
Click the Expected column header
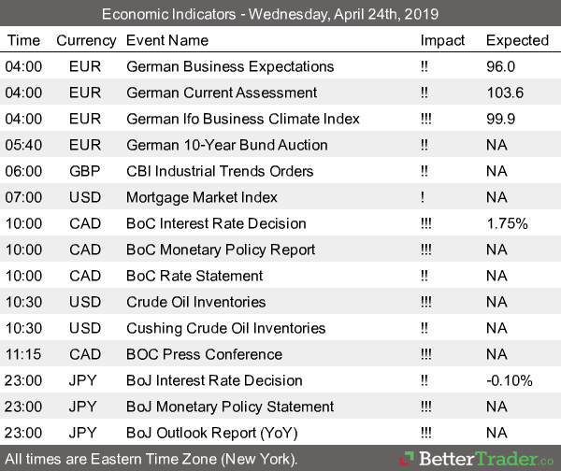pos(517,40)
